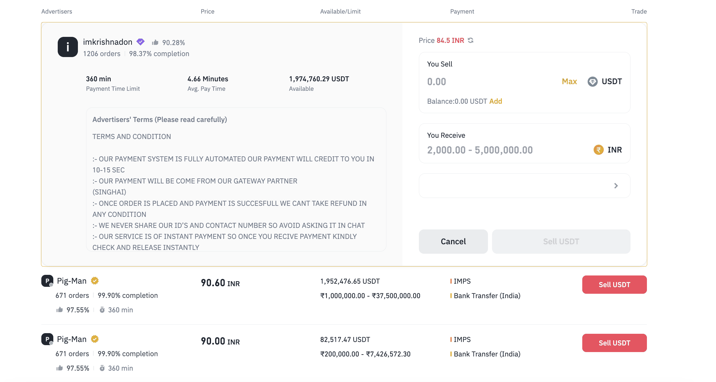Click imkrishnadon's black avatar icon
Viewport: 716px width, 382px height.
click(x=67, y=47)
